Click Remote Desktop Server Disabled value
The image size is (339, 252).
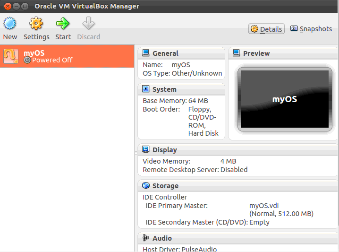click(234, 170)
